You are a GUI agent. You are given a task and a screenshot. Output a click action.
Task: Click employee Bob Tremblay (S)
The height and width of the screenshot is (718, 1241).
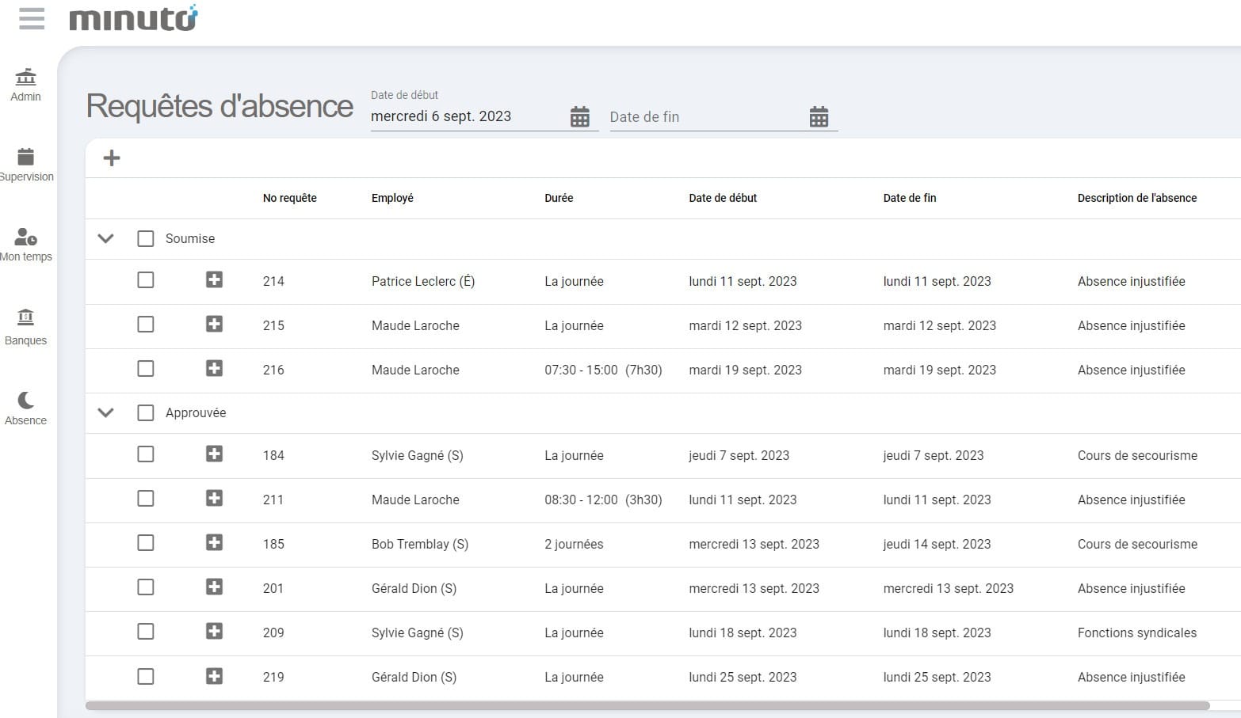click(420, 544)
